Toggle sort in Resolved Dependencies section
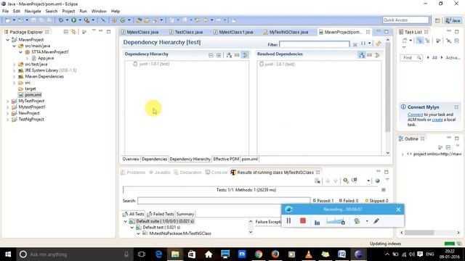Image resolution: width=465 pixels, height=261 pixels. (361, 55)
